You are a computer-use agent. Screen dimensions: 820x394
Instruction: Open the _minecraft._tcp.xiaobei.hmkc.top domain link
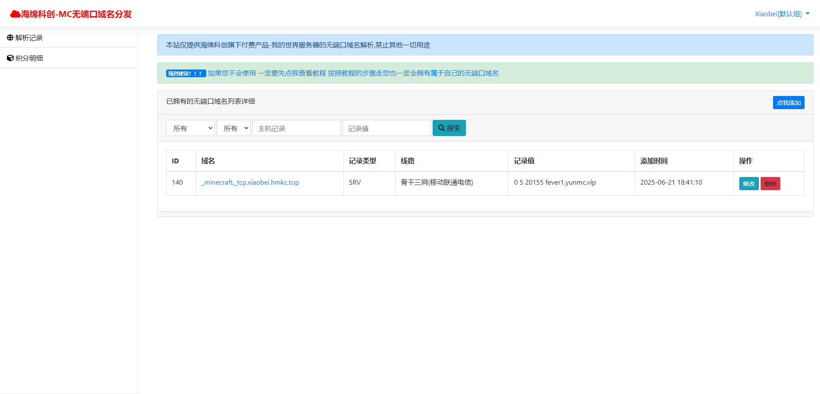[250, 183]
